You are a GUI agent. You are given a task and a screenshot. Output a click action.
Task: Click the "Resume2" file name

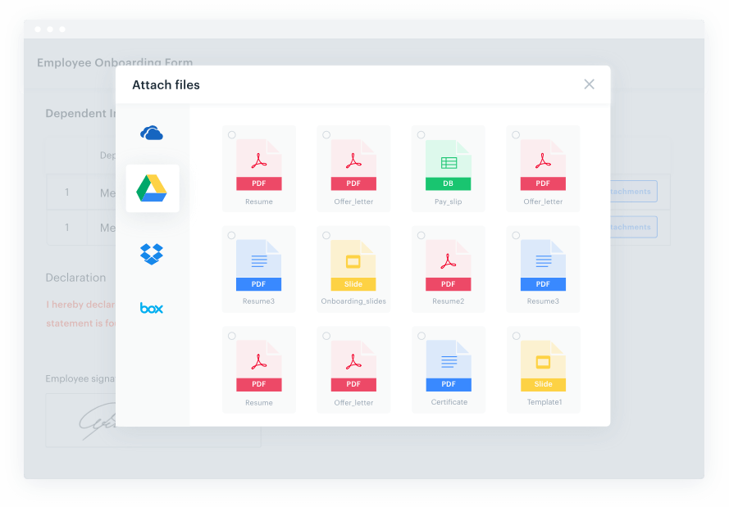point(449,301)
